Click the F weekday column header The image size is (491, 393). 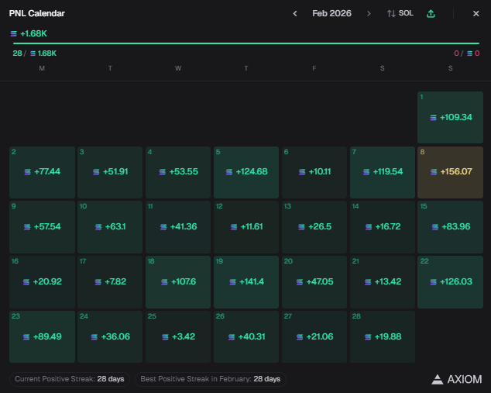tap(314, 68)
